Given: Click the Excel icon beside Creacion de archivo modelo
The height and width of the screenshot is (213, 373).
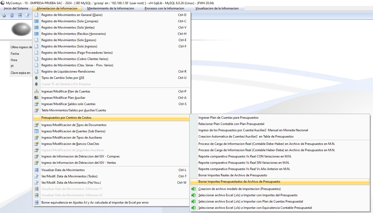Looking at the screenshot, I should point(194,189).
